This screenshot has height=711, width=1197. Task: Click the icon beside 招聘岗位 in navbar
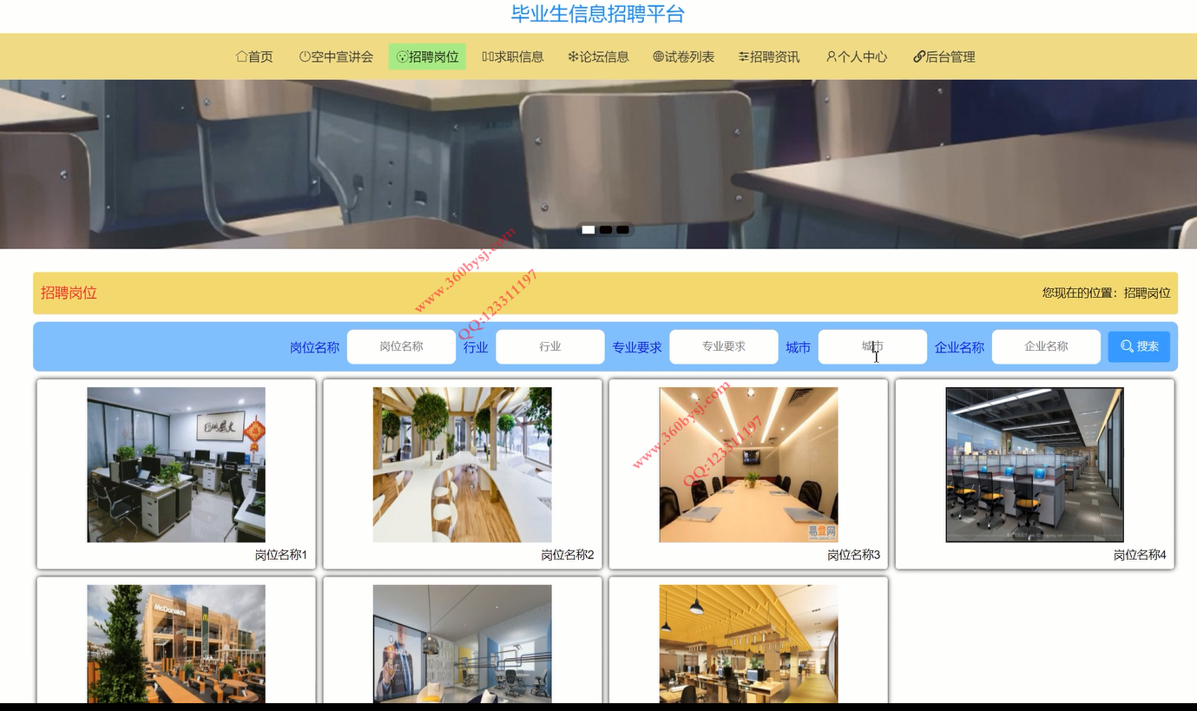click(402, 57)
